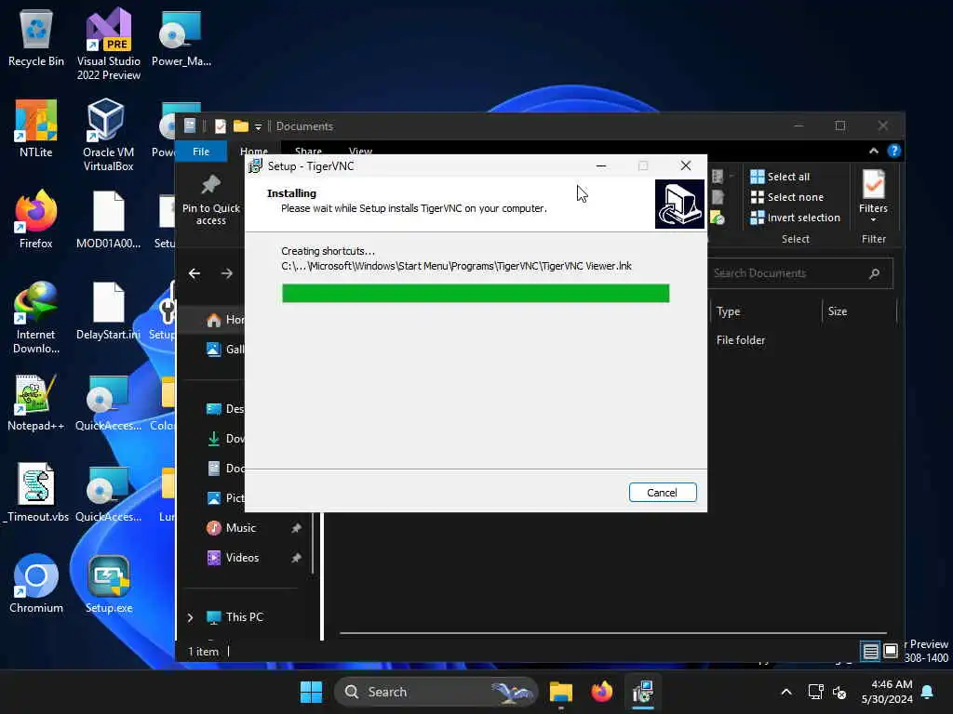Select DelayStart.ini file on desktop
The height and width of the screenshot is (714, 953).
108,311
